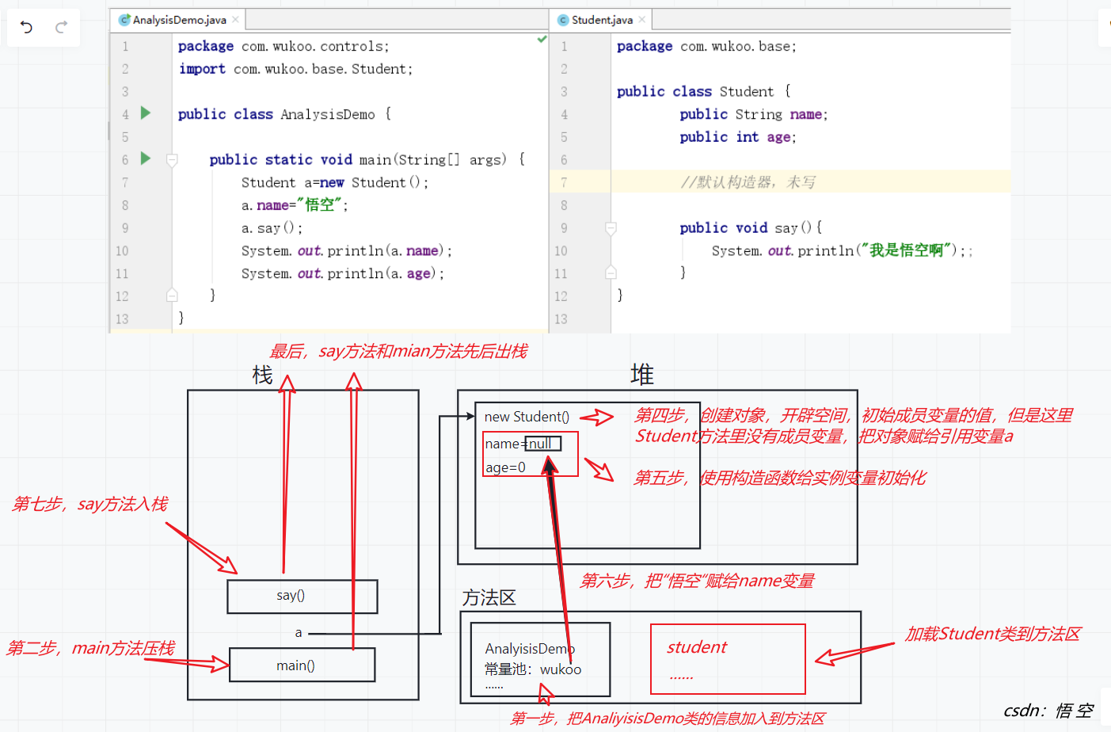1111x732 pixels.
Task: Select the say() stack frame box
Action: pyautogui.click(x=302, y=597)
